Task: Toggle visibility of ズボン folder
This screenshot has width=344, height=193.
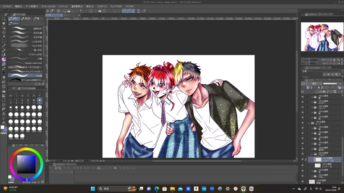Action: click(303, 176)
